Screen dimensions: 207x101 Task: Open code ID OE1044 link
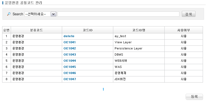tap(70, 61)
